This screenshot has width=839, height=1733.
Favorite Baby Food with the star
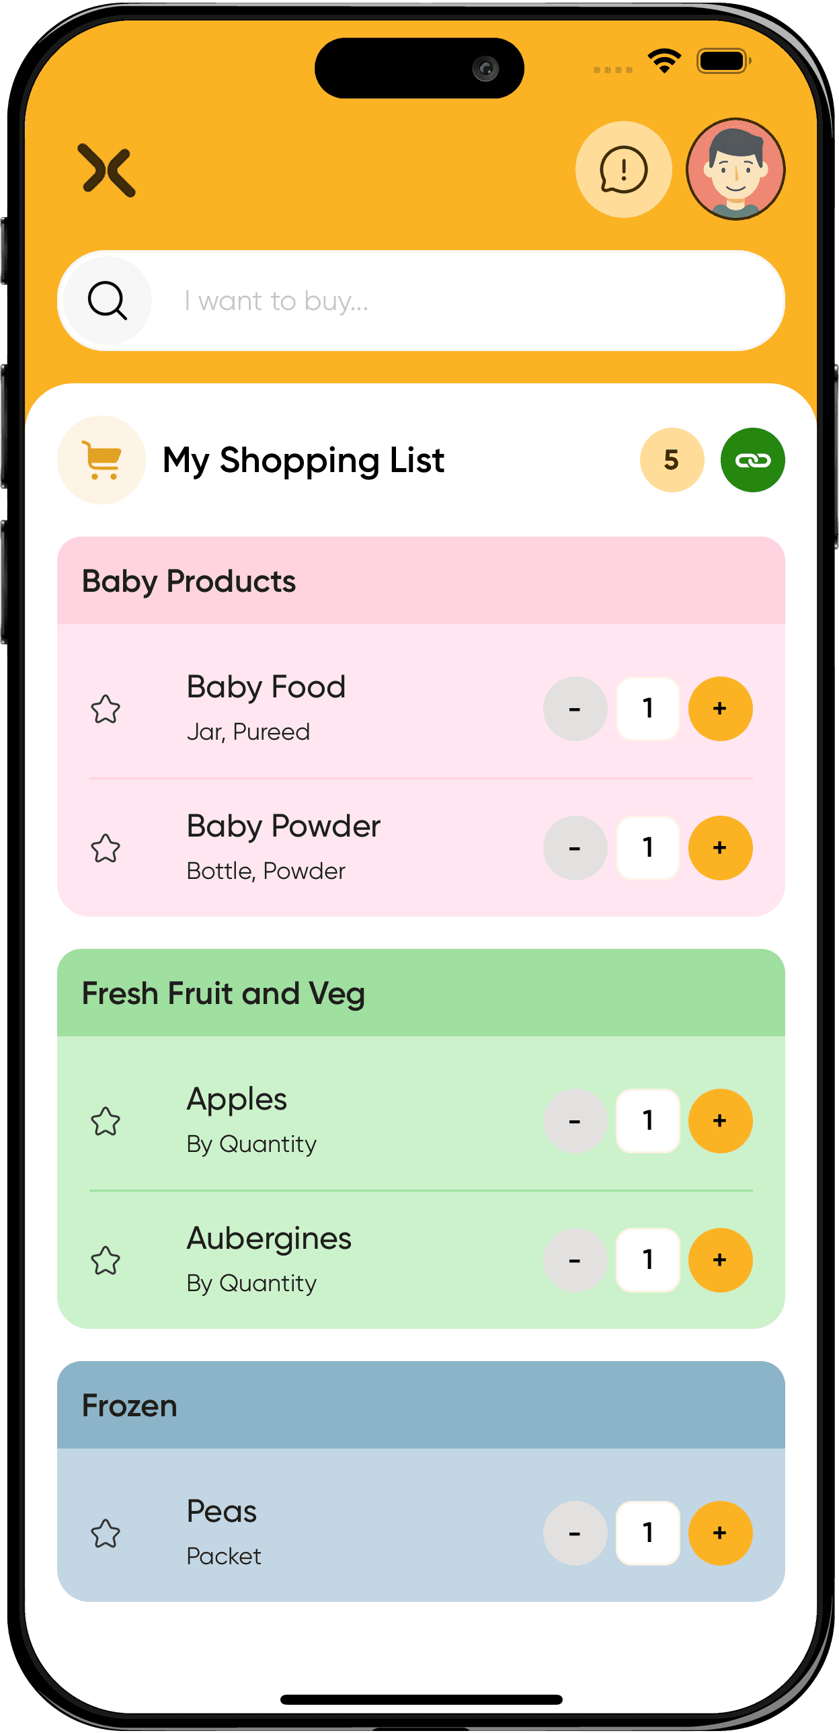(106, 709)
